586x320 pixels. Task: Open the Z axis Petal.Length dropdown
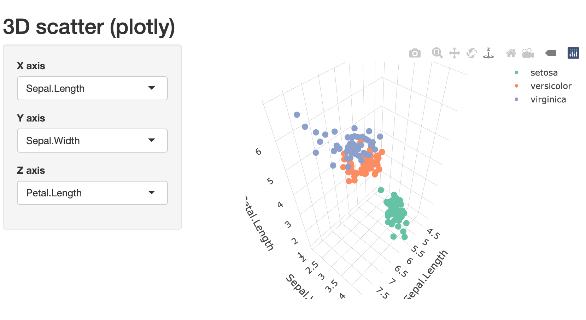coord(92,193)
